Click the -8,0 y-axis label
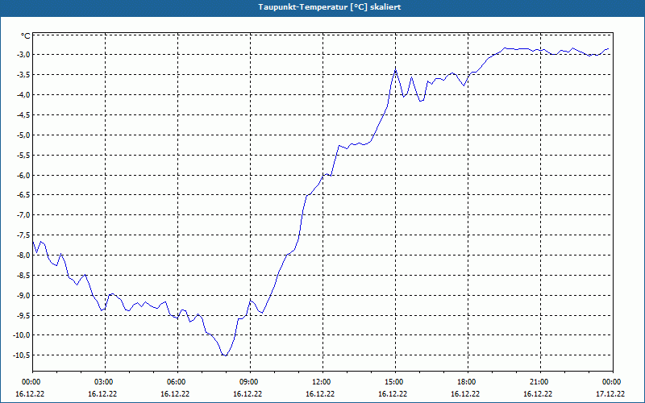This screenshot has height=403, width=645. pyautogui.click(x=23, y=256)
